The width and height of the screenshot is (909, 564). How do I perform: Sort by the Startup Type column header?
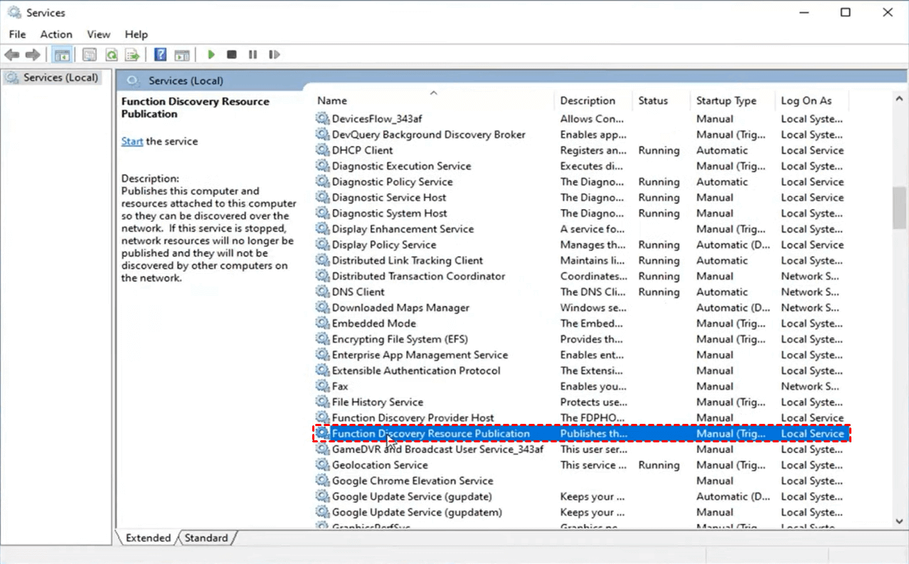click(726, 101)
